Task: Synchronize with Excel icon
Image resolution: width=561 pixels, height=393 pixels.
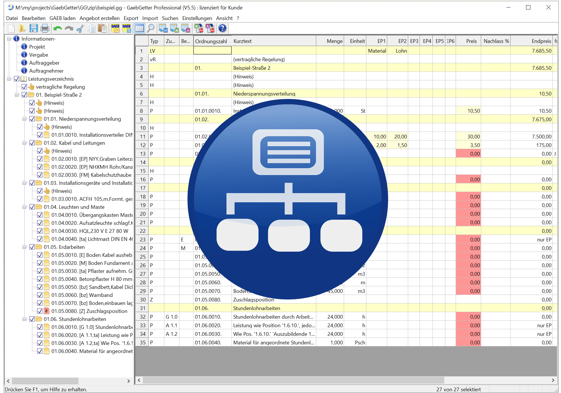Action: point(199,28)
